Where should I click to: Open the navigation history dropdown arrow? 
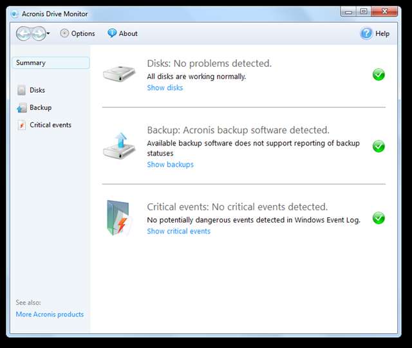pyautogui.click(x=48, y=33)
